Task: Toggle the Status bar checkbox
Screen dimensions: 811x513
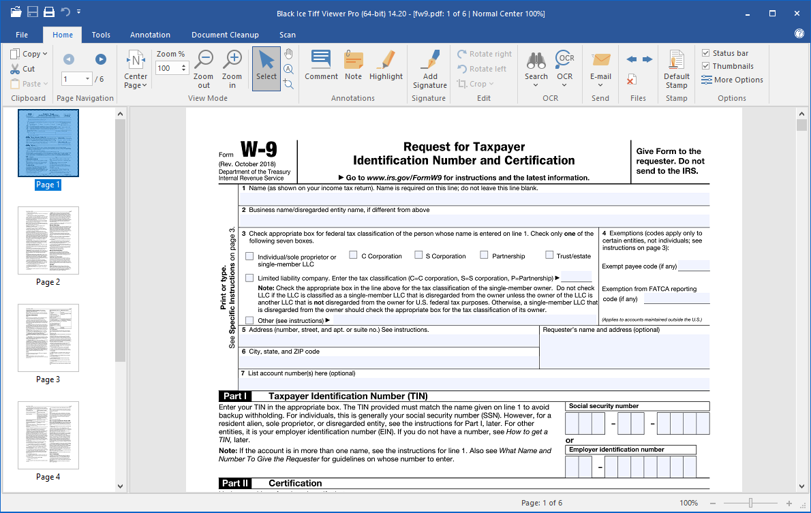Action: point(706,53)
